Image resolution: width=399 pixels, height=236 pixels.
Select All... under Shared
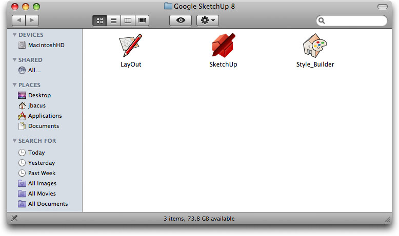click(30, 70)
